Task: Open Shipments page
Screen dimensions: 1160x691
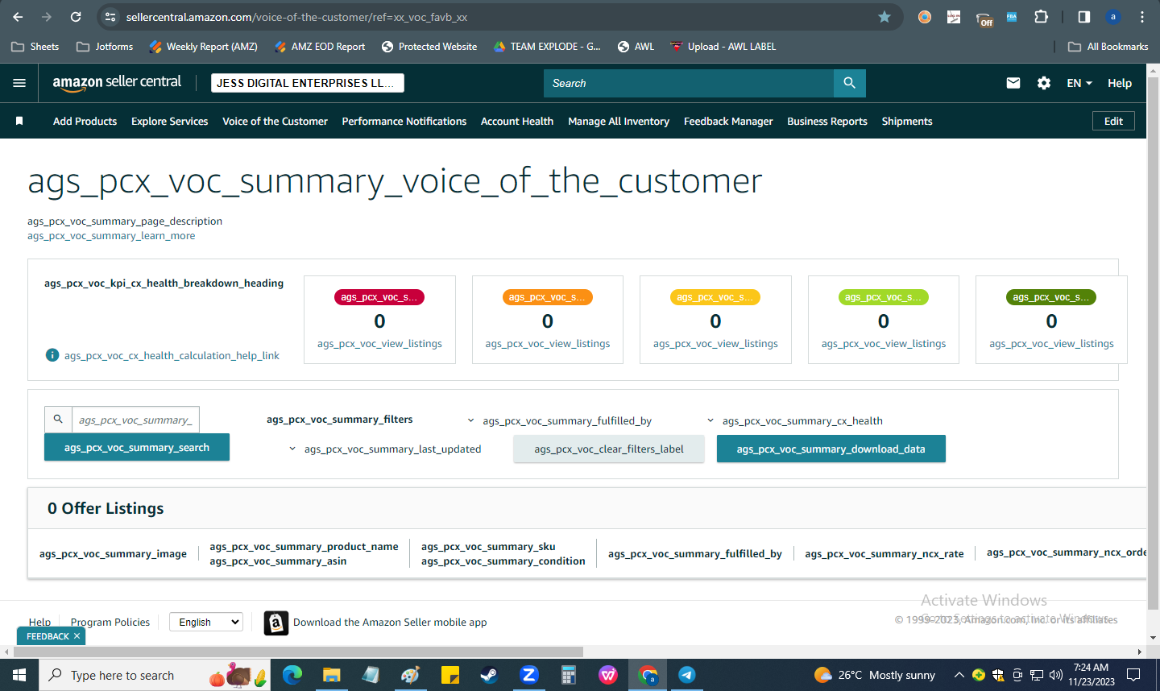Action: coord(907,121)
